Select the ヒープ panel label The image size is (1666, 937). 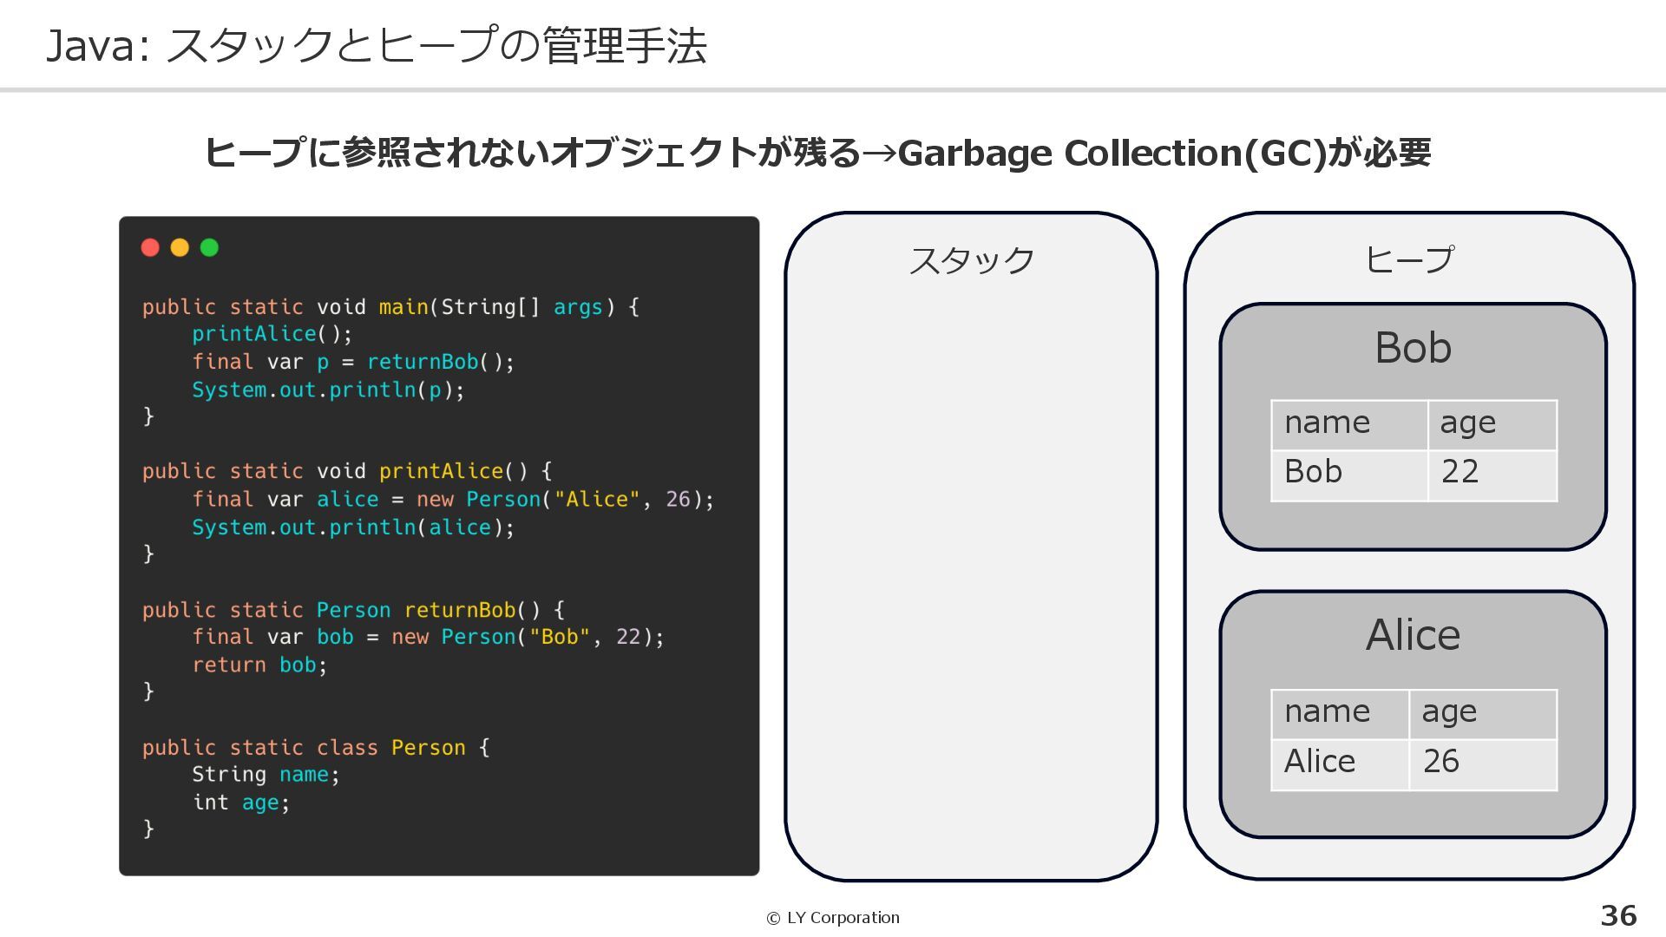(x=1409, y=259)
